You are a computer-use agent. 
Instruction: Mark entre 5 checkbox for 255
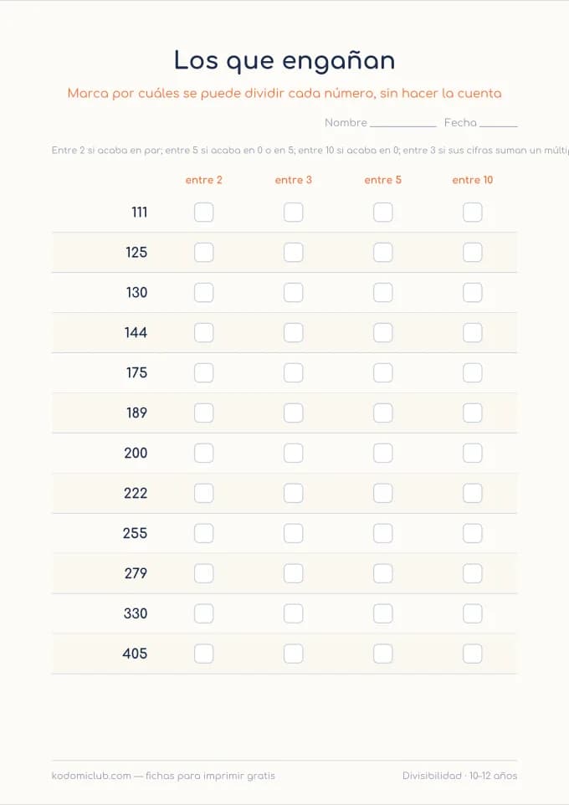tap(383, 533)
